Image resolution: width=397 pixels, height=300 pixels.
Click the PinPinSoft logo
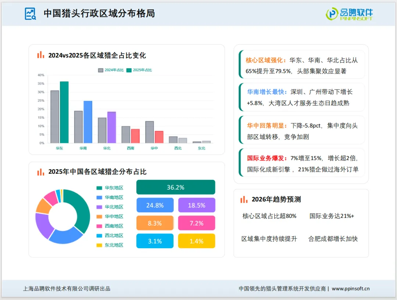349,14
